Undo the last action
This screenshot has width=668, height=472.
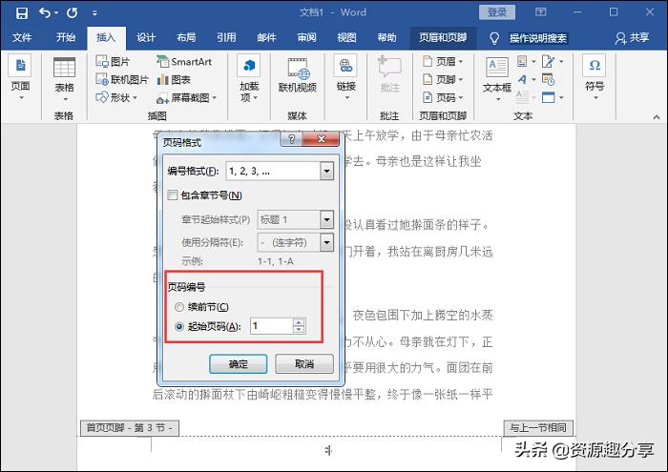[45, 12]
